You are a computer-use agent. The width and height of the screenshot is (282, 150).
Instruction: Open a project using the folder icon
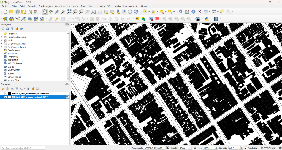pyautogui.click(x=11, y=12)
